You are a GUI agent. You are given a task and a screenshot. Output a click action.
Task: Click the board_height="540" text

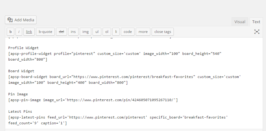202,54
